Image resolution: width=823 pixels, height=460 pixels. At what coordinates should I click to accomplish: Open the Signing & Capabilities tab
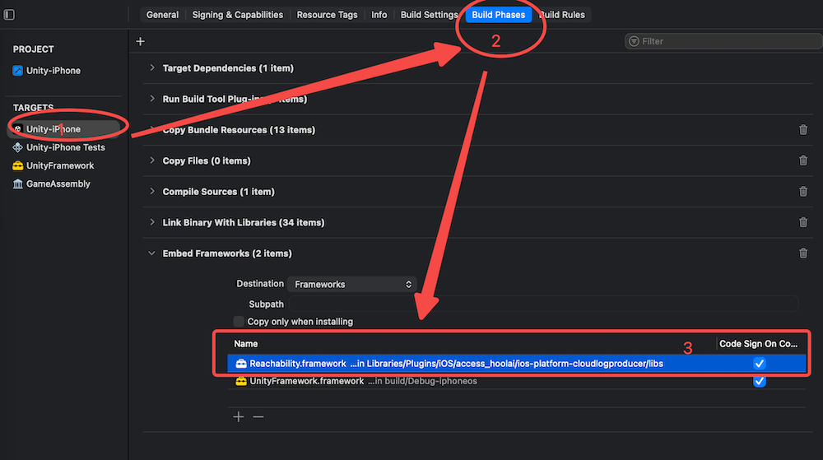tap(237, 15)
